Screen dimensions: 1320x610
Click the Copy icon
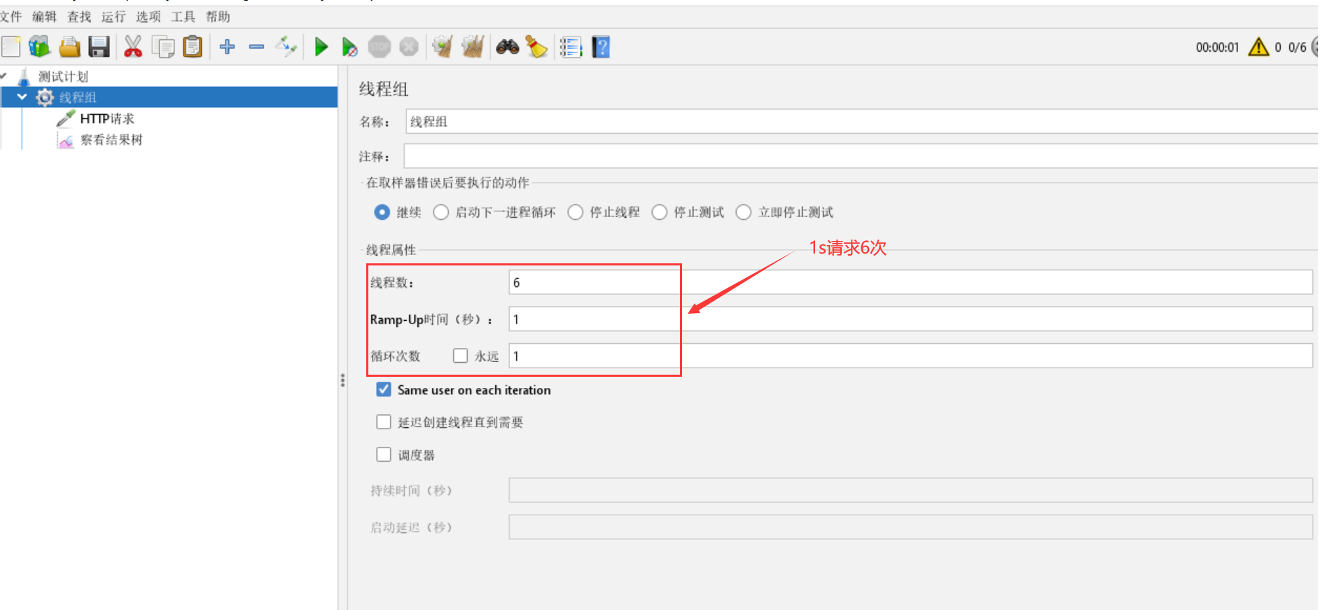click(x=163, y=47)
